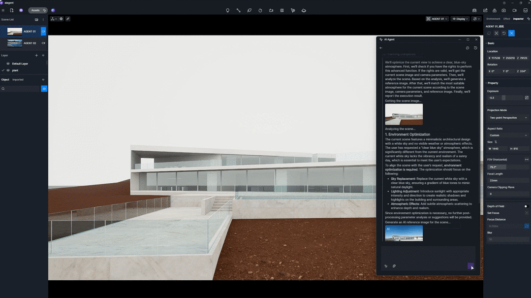Switch to the Environment tab

[493, 19]
